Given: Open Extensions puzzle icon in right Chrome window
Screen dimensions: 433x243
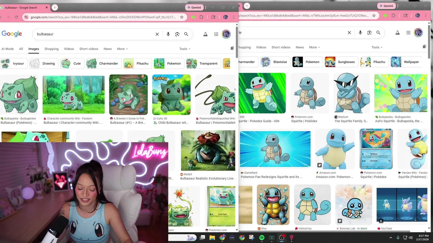Looking at the screenshot, I should tap(394, 16).
